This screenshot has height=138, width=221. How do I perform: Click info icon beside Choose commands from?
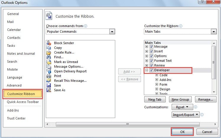[86, 26]
